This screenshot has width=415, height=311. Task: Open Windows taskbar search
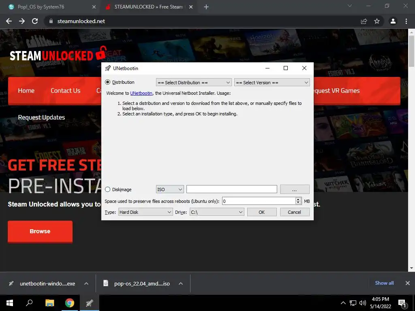coord(29,303)
